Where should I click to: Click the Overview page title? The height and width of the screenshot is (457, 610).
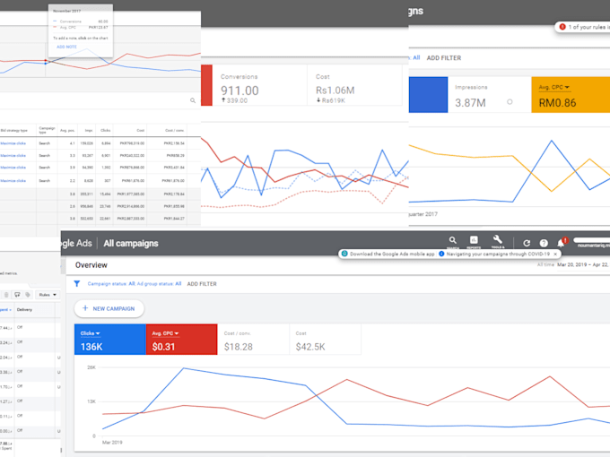coord(91,265)
